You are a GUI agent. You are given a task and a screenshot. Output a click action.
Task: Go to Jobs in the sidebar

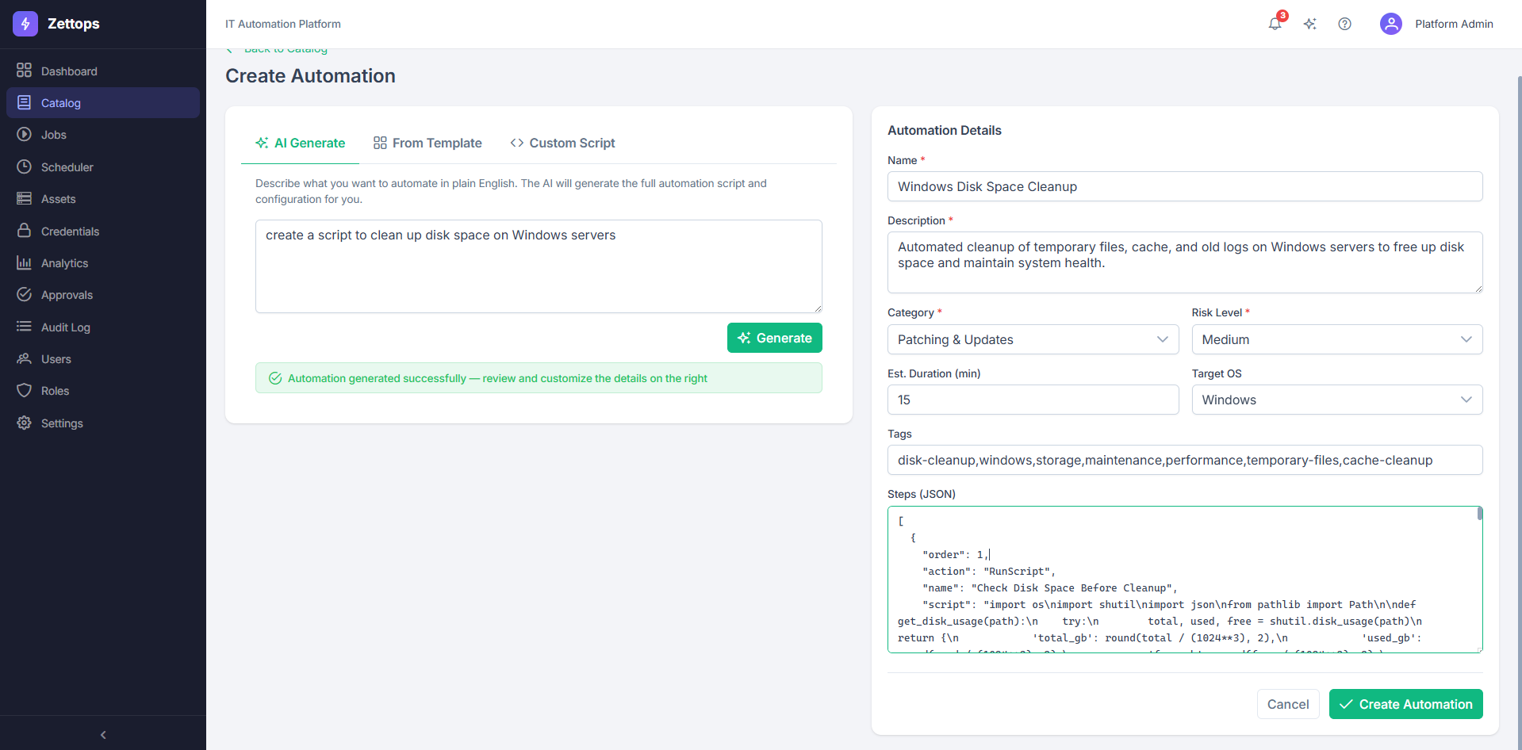pos(103,135)
